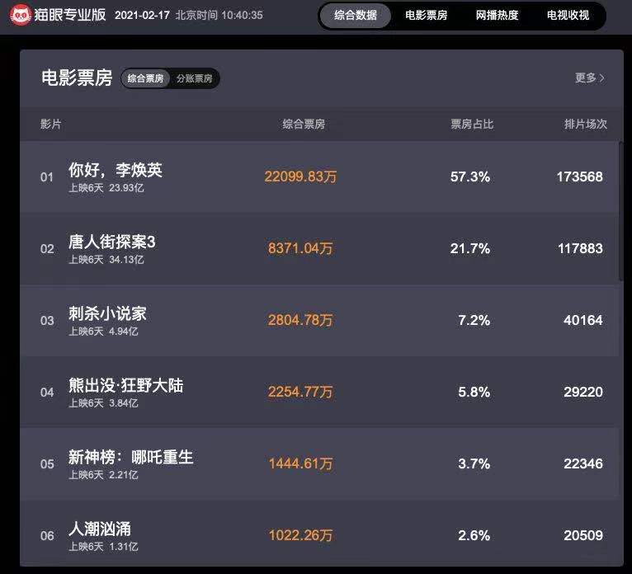Toggle to 分账票房 view
This screenshot has width=632, height=574.
coord(194,78)
